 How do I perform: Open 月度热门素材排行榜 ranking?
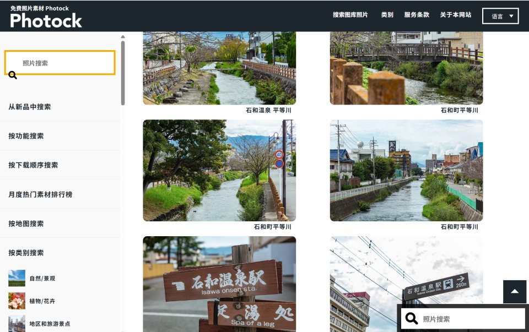point(40,194)
